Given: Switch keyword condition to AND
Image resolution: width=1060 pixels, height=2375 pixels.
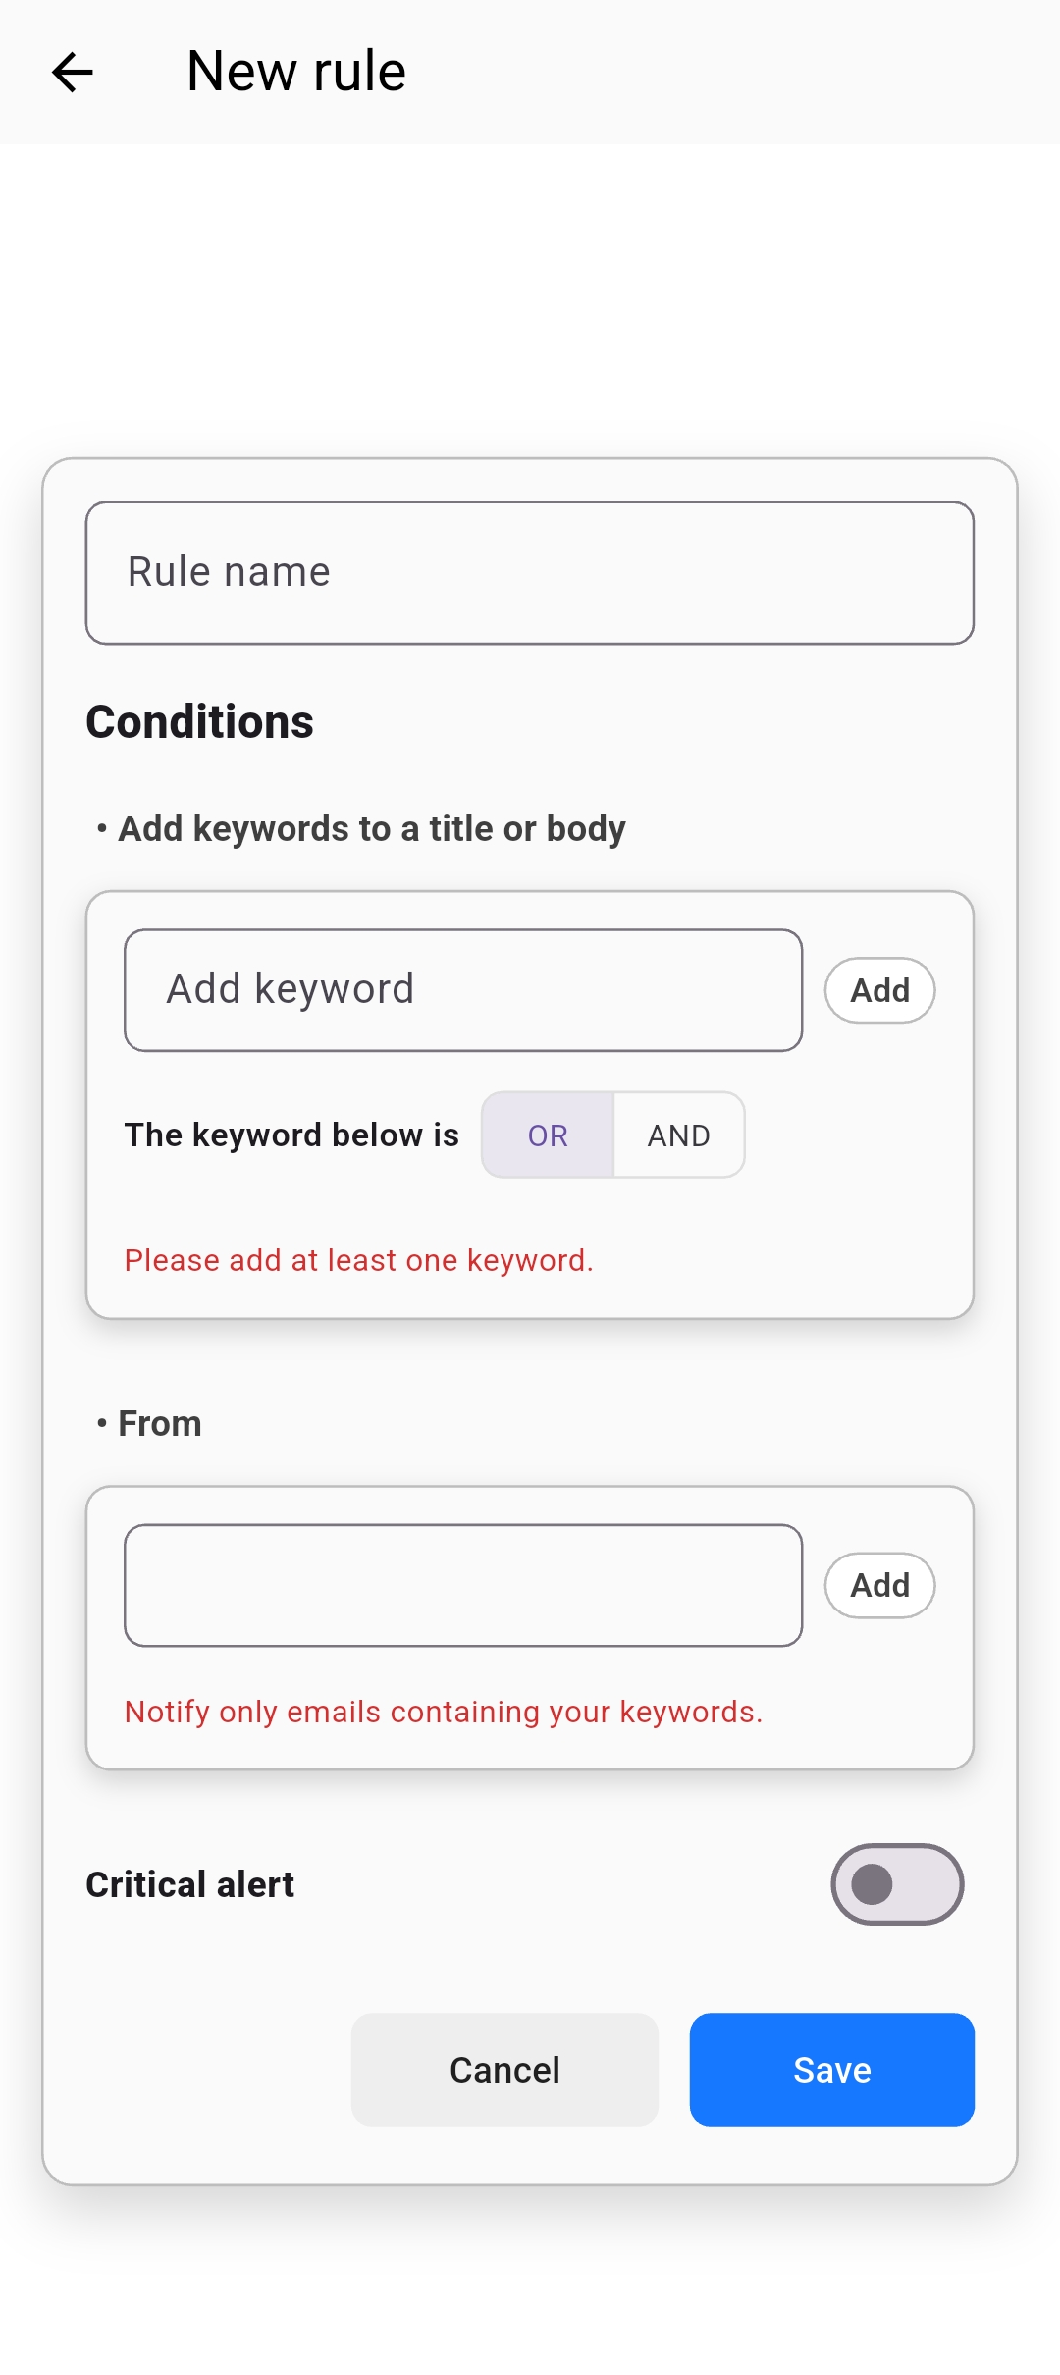Looking at the screenshot, I should [679, 1135].
